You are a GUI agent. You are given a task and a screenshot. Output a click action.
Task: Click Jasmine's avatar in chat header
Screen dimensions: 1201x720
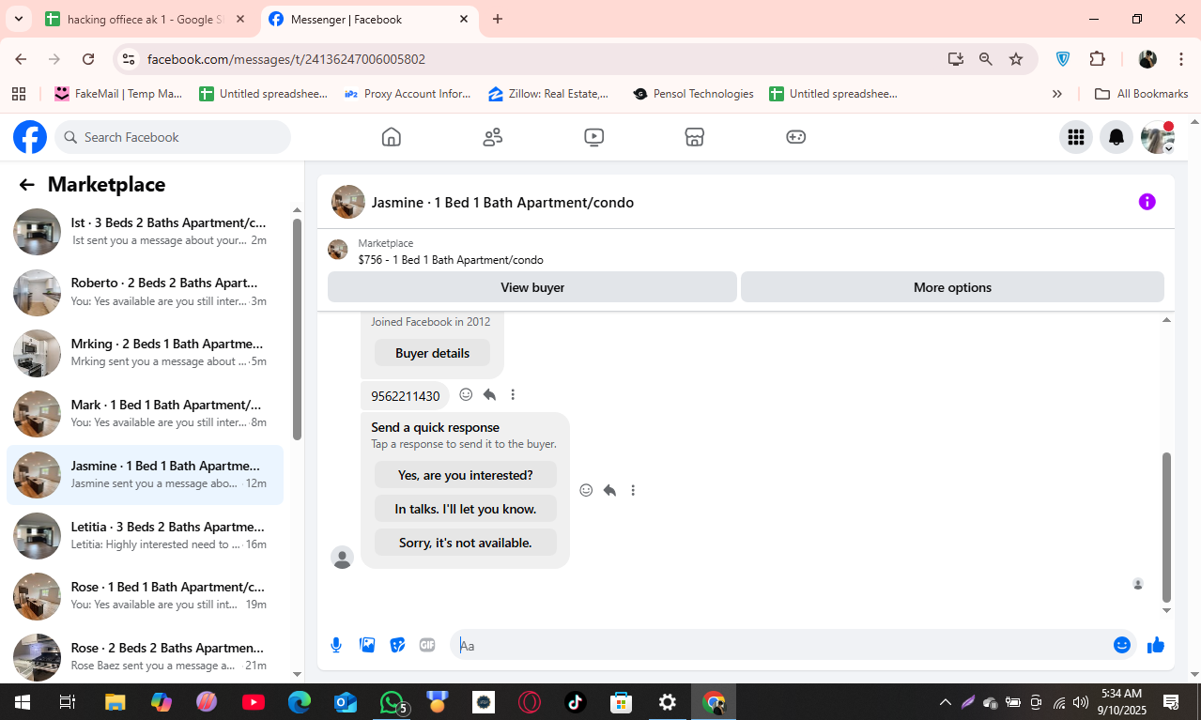tap(348, 202)
